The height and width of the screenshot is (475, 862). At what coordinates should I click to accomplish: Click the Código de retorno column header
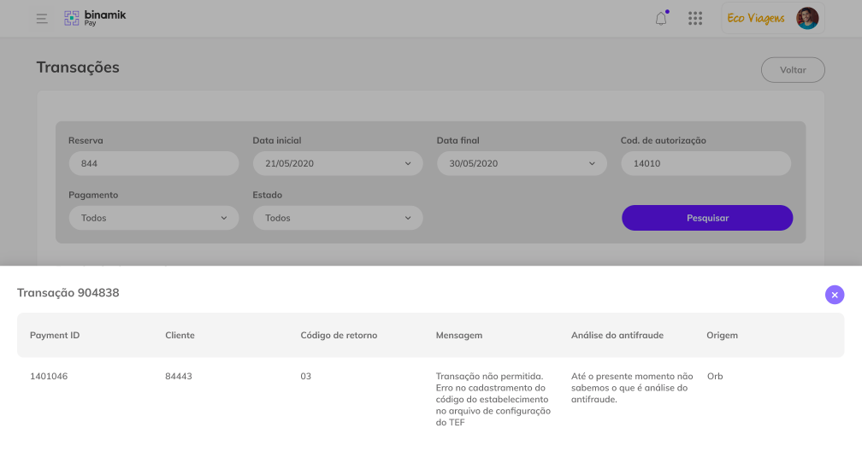pyautogui.click(x=339, y=335)
